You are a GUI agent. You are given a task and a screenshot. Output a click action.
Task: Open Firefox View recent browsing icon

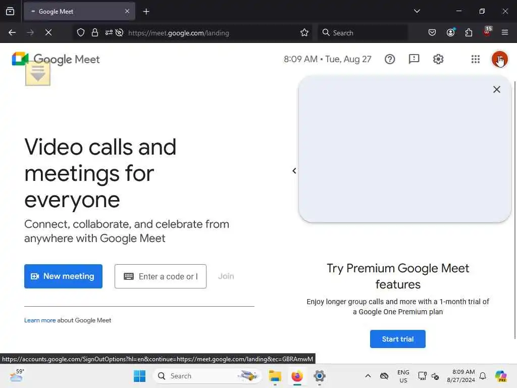click(x=10, y=12)
